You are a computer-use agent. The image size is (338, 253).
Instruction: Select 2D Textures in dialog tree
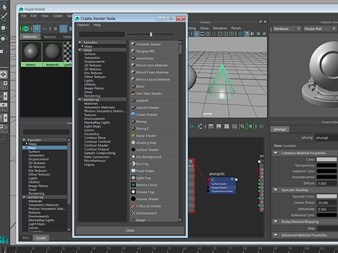coord(93,65)
